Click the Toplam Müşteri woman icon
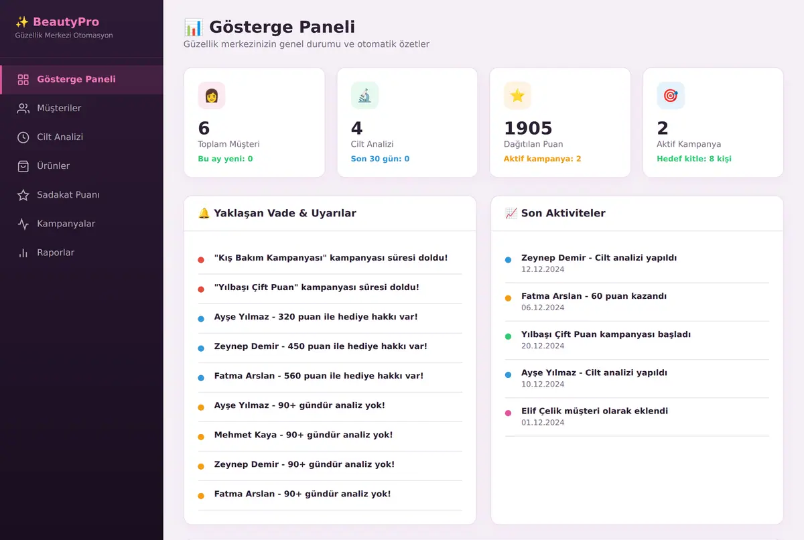804x540 pixels. click(212, 96)
